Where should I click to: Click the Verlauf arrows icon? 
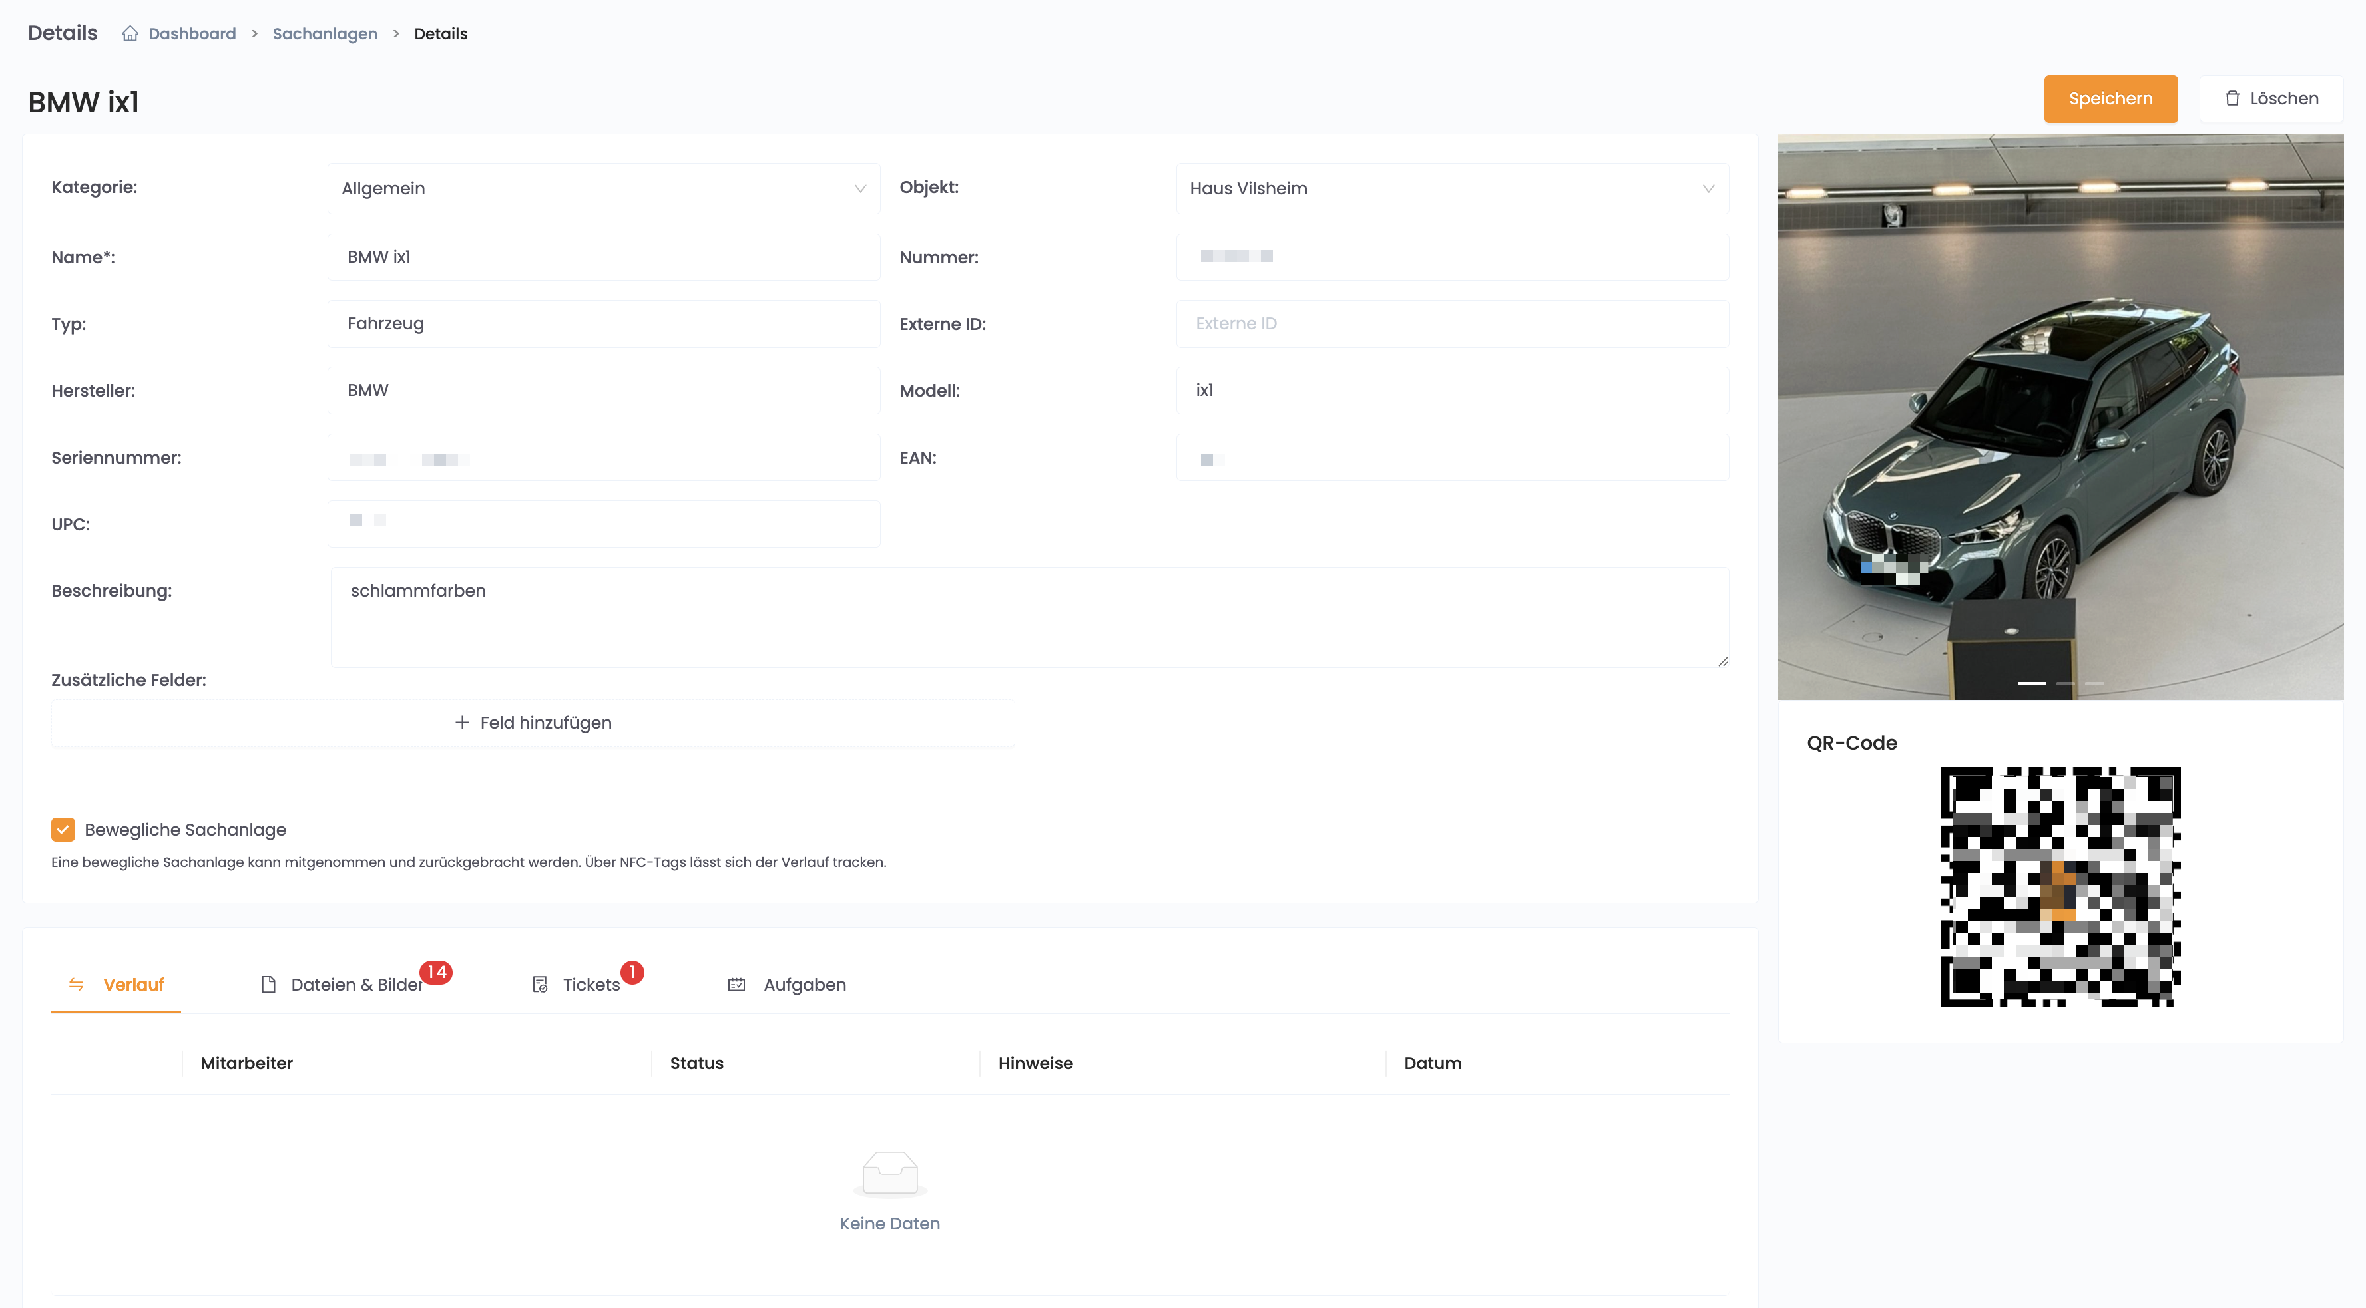point(77,984)
